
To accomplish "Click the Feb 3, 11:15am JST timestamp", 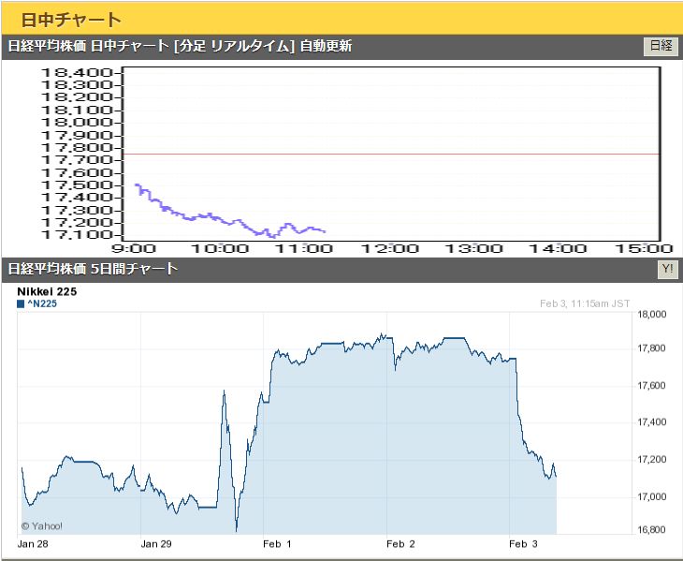I will point(587,303).
